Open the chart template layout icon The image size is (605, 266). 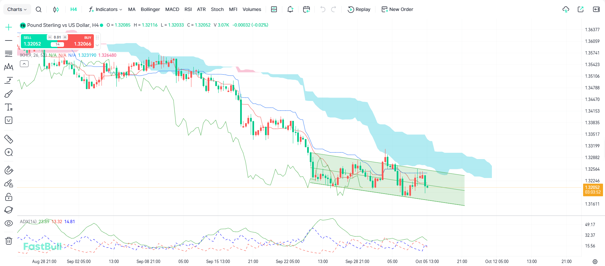[x=274, y=9]
